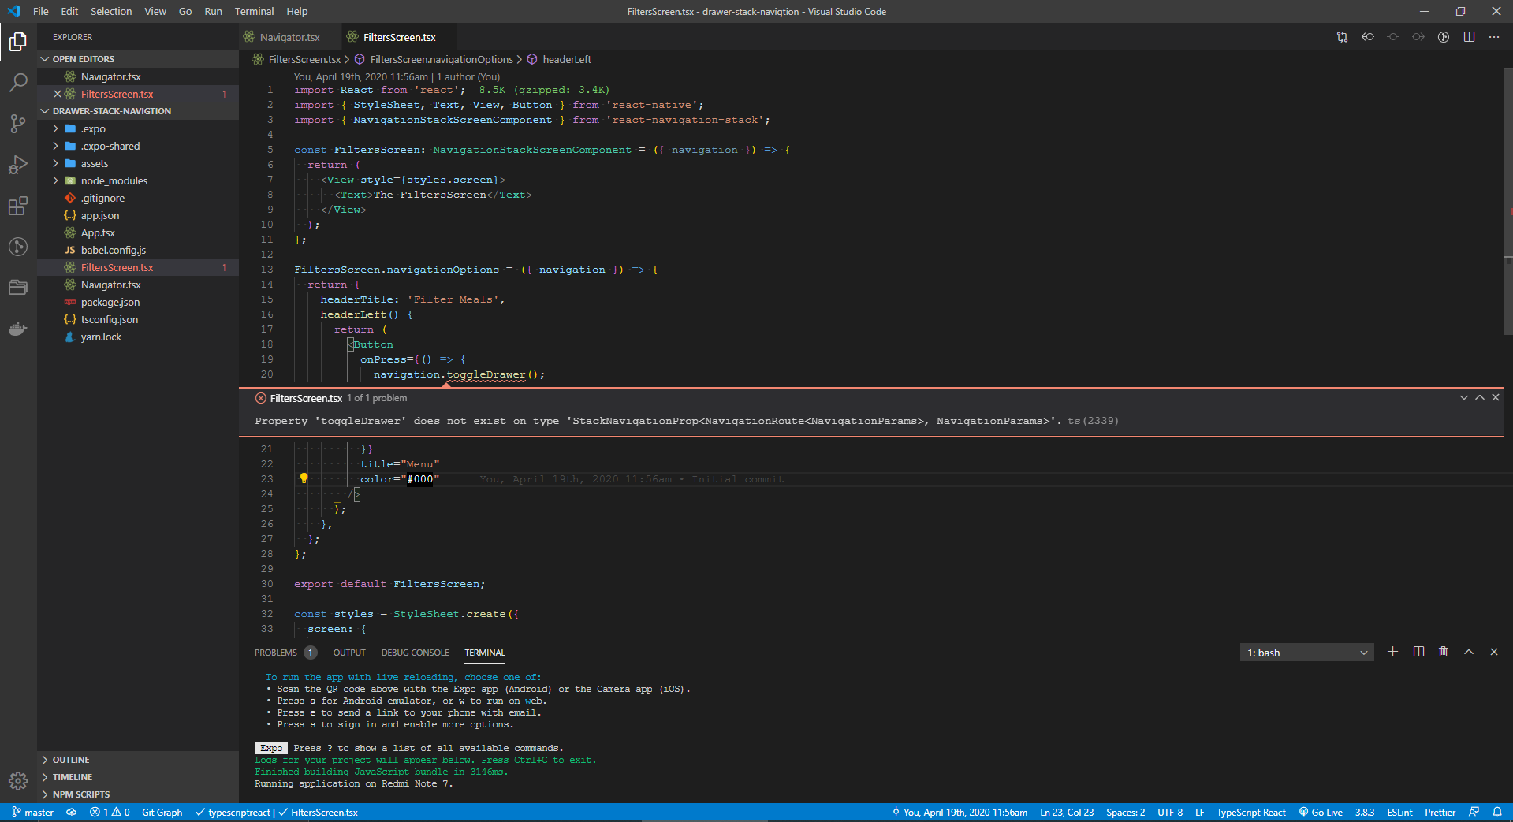This screenshot has width=1513, height=822.
Task: Open the 1: bash terminal dropdown
Action: click(1306, 652)
